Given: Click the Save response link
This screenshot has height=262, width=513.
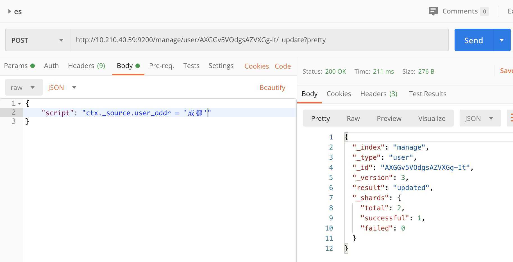Looking at the screenshot, I should coord(506,71).
